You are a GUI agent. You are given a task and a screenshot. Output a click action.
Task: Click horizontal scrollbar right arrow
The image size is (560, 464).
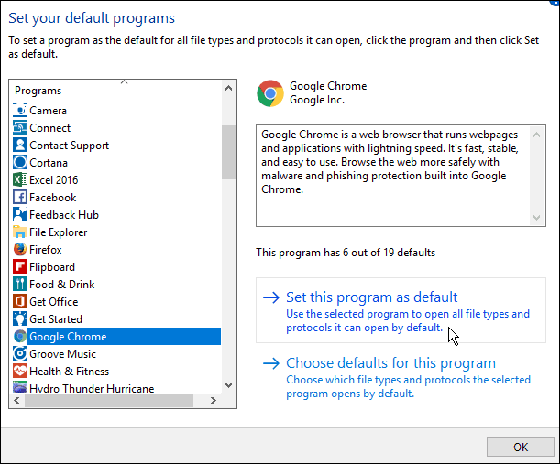(214, 401)
